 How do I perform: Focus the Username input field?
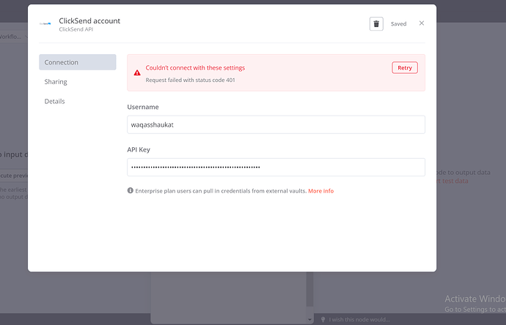[x=276, y=124]
